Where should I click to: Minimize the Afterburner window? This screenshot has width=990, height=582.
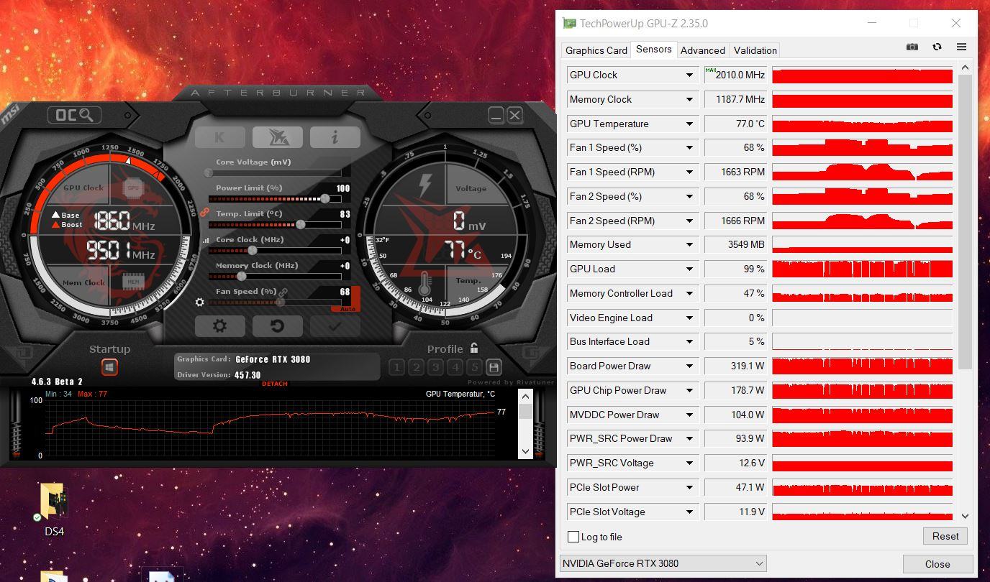point(496,115)
